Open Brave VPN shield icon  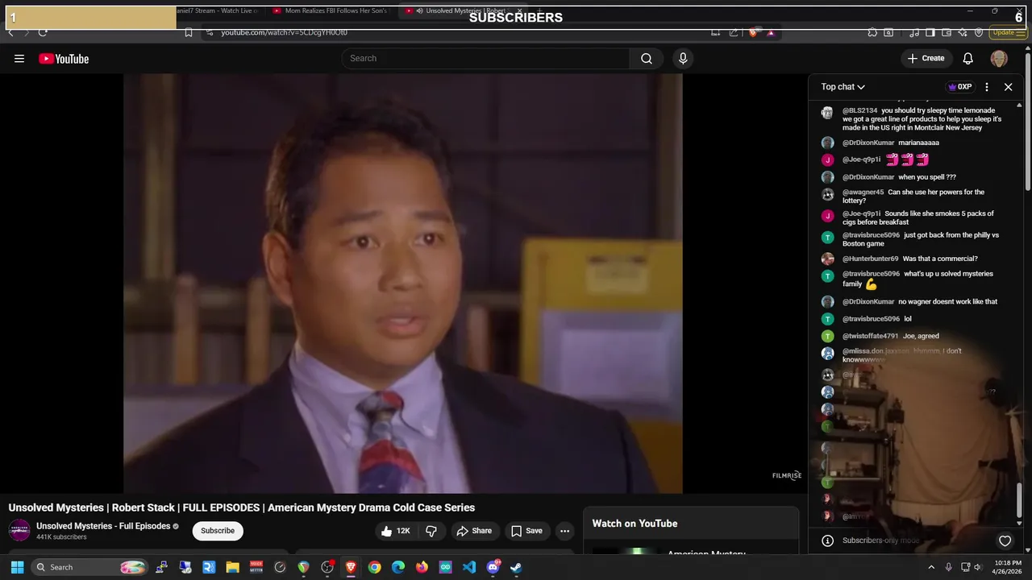coord(979,32)
